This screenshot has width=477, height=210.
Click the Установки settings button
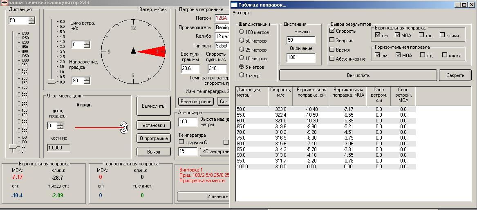[153, 125]
